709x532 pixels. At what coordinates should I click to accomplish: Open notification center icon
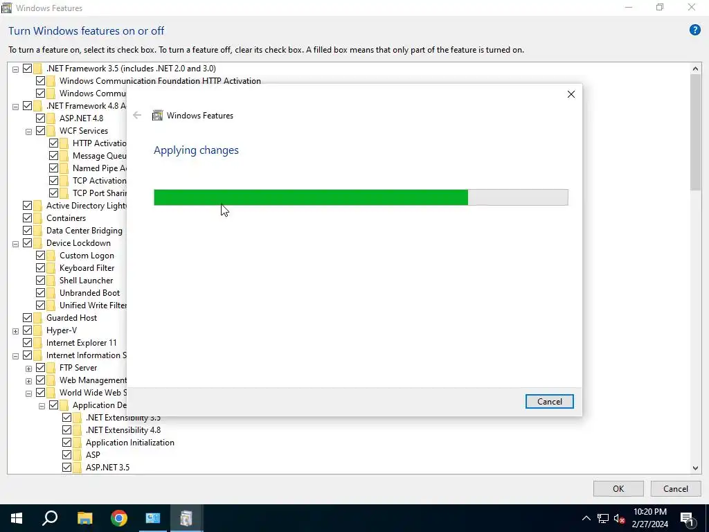pos(687,518)
